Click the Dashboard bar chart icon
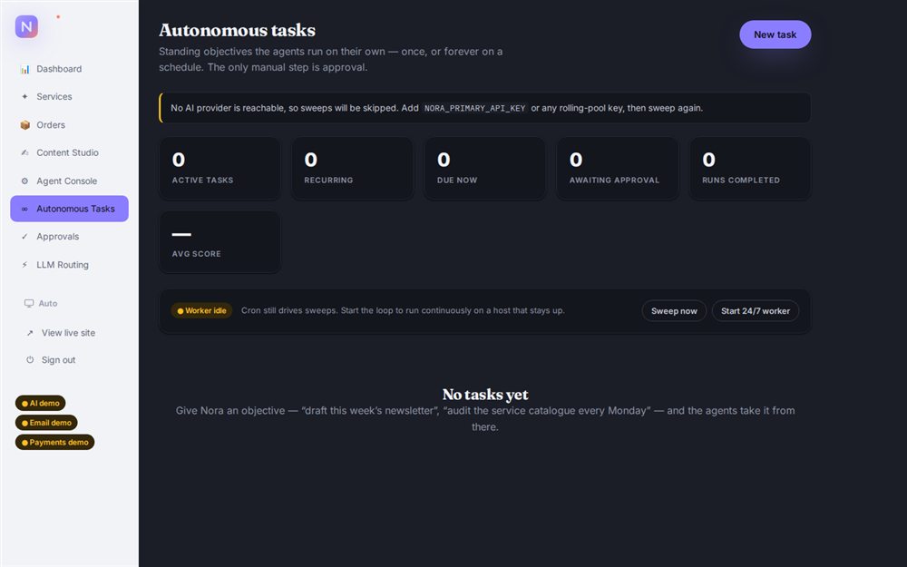907x567 pixels. coord(24,70)
